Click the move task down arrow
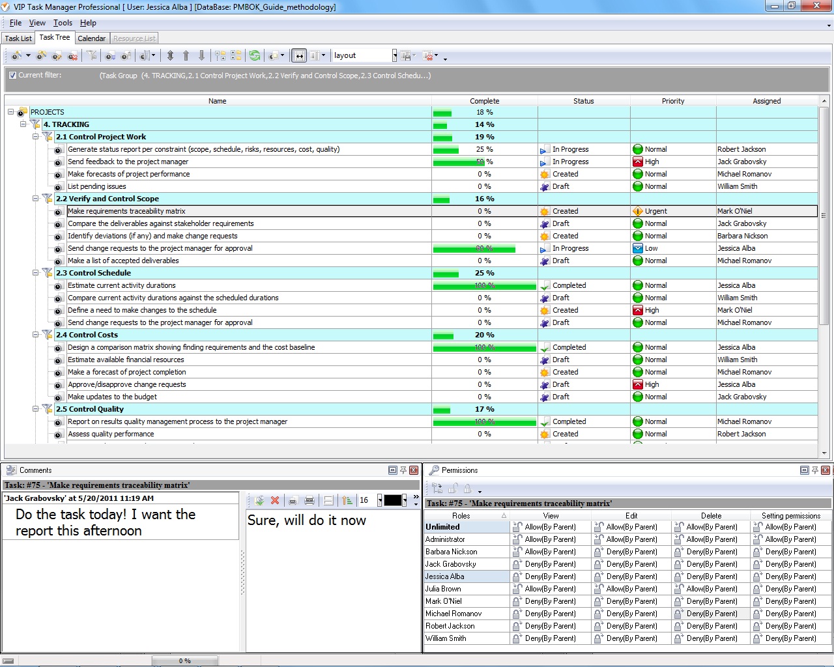Viewport: 834px width, 667px height. point(201,56)
